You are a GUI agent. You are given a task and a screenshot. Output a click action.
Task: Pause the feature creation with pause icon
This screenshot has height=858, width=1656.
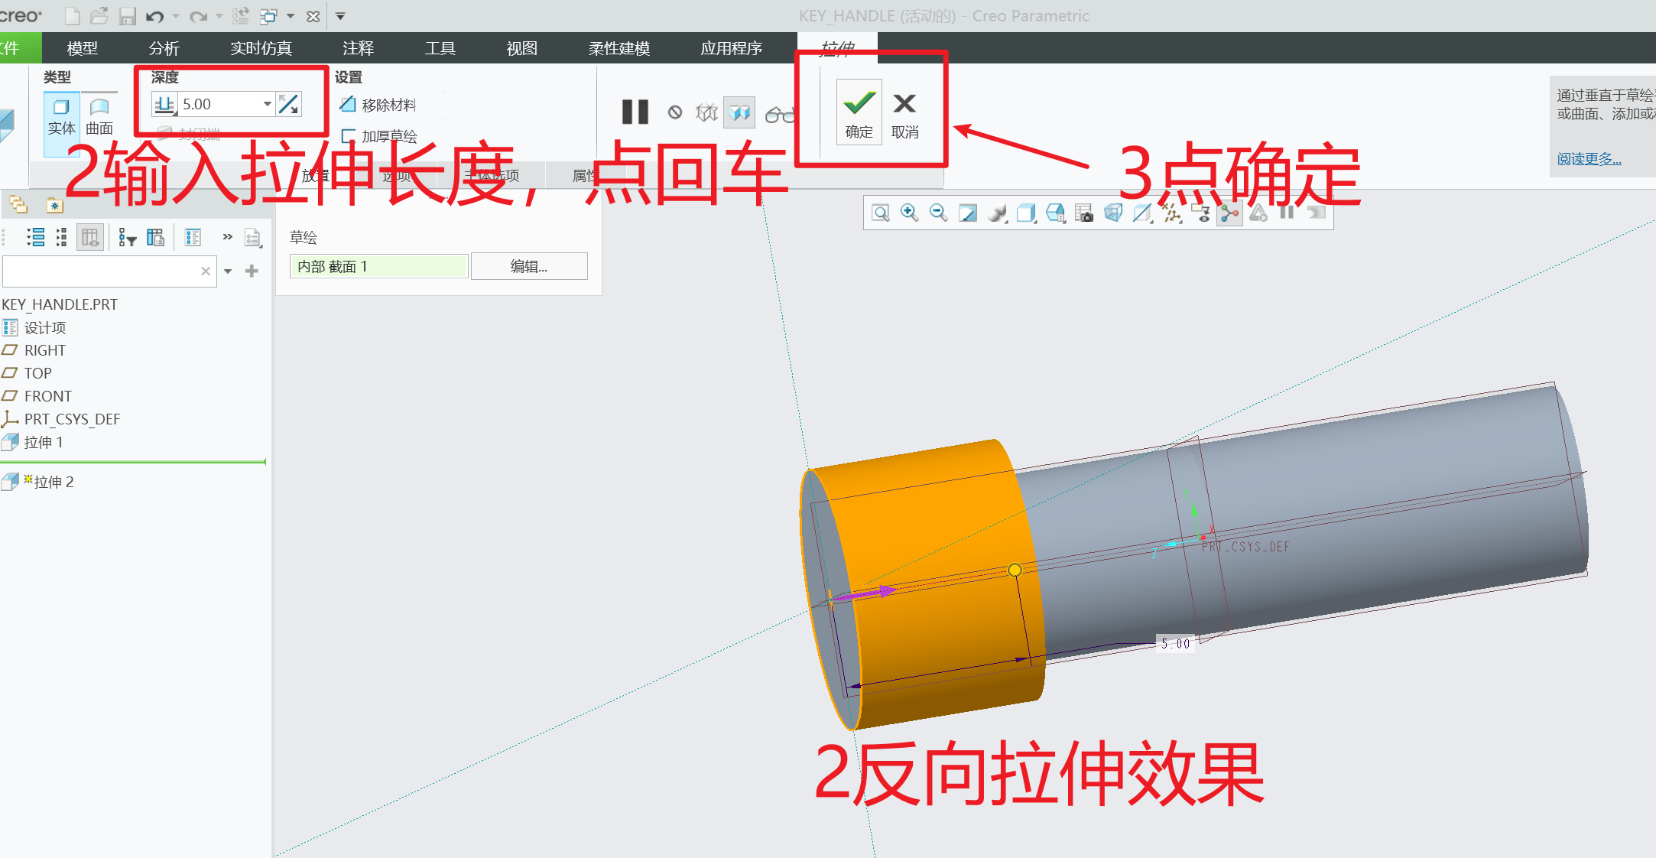[635, 112]
